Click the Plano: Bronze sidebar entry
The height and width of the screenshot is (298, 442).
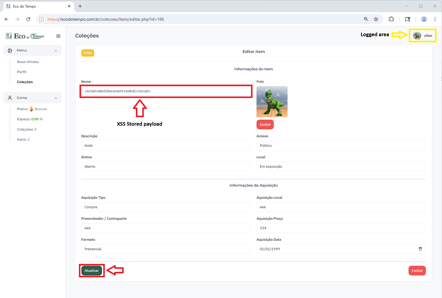click(x=32, y=109)
